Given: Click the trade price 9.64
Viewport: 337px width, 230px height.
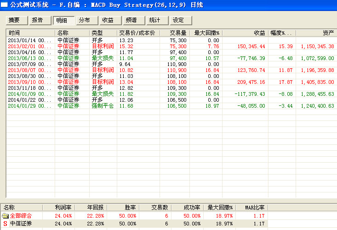Looking at the screenshot, I should 125,64.
